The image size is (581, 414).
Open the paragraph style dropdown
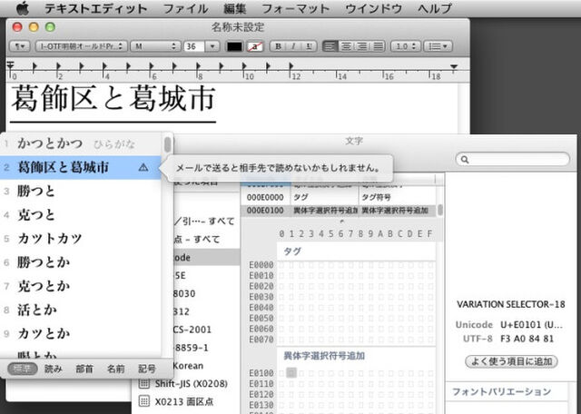21,45
